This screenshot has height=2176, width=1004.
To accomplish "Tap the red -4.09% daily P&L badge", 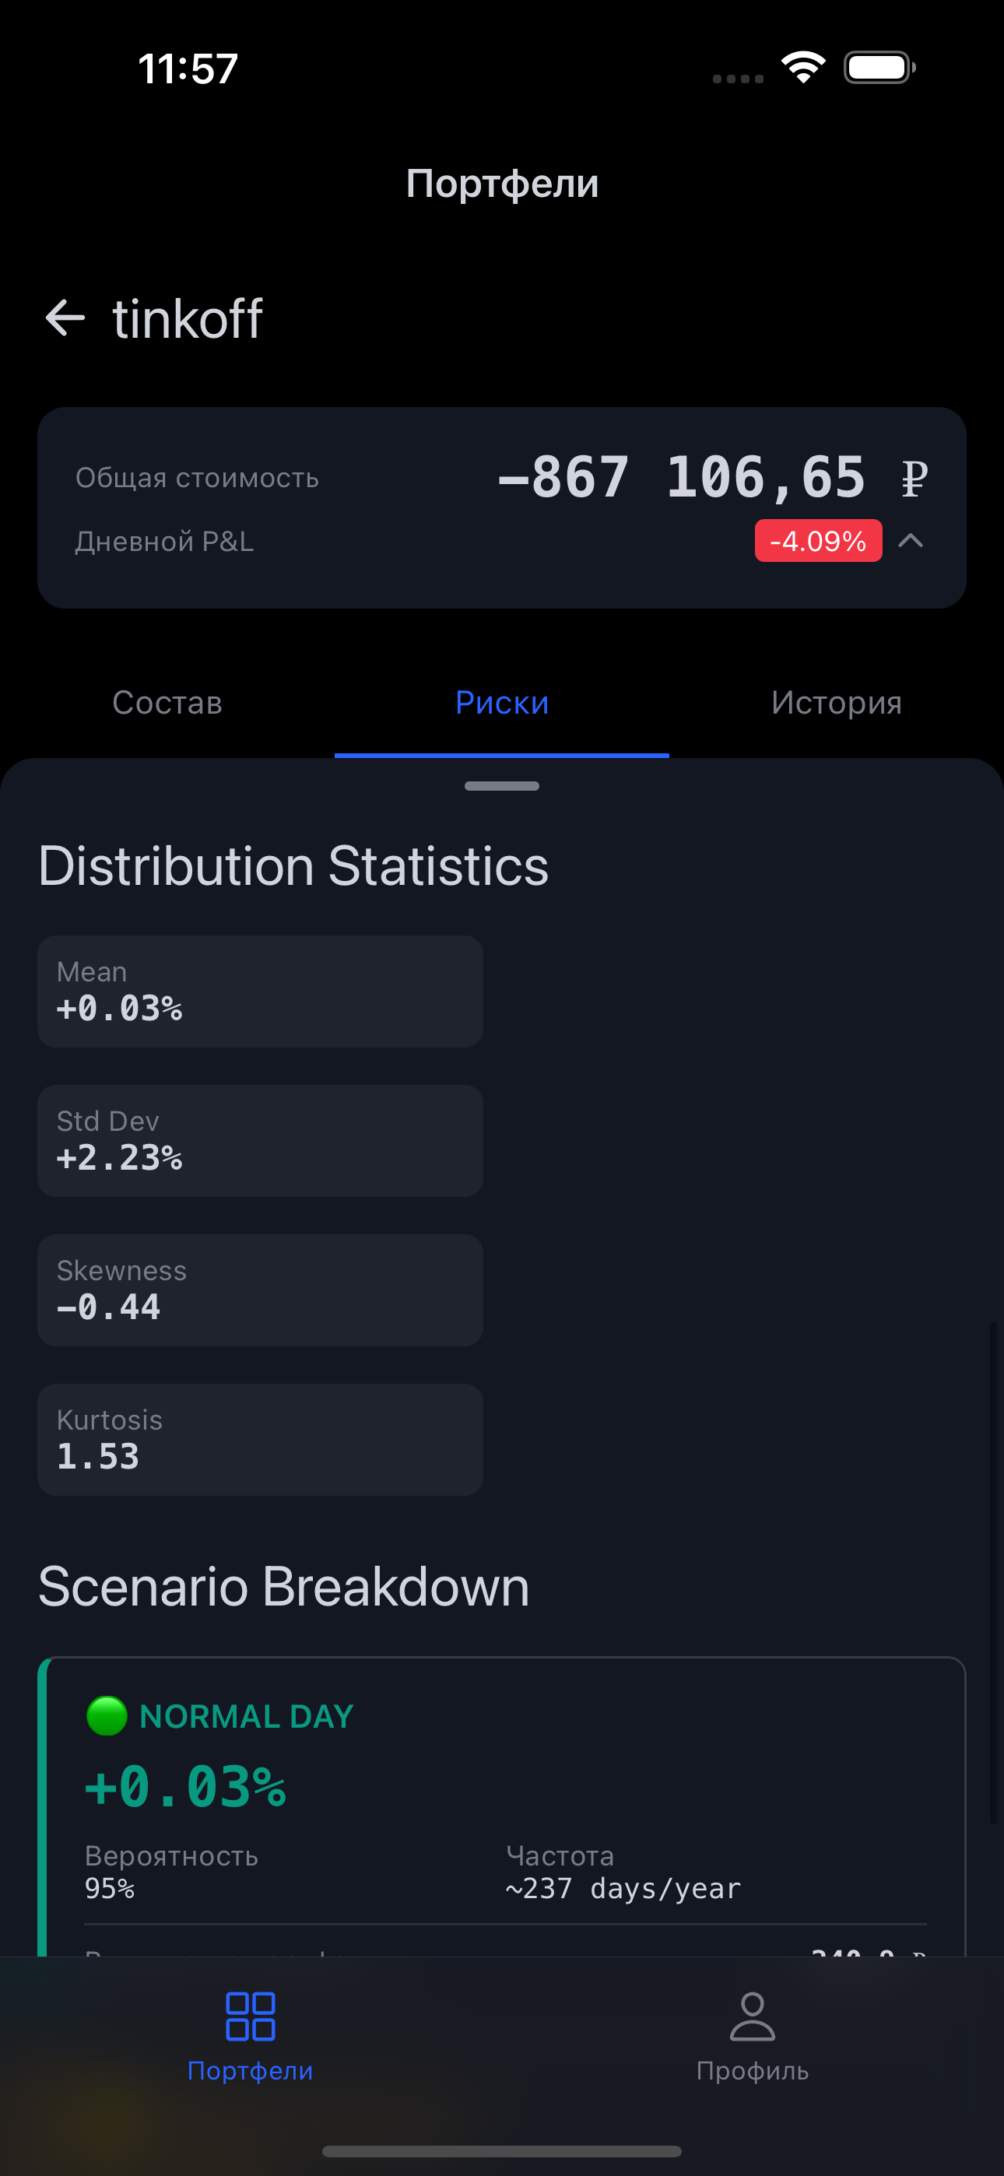I will tap(817, 541).
